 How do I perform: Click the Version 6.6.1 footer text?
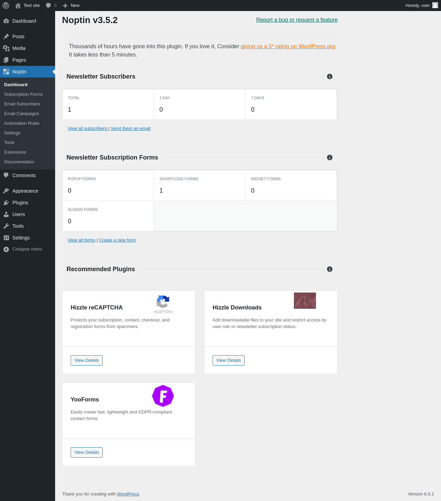click(x=421, y=494)
